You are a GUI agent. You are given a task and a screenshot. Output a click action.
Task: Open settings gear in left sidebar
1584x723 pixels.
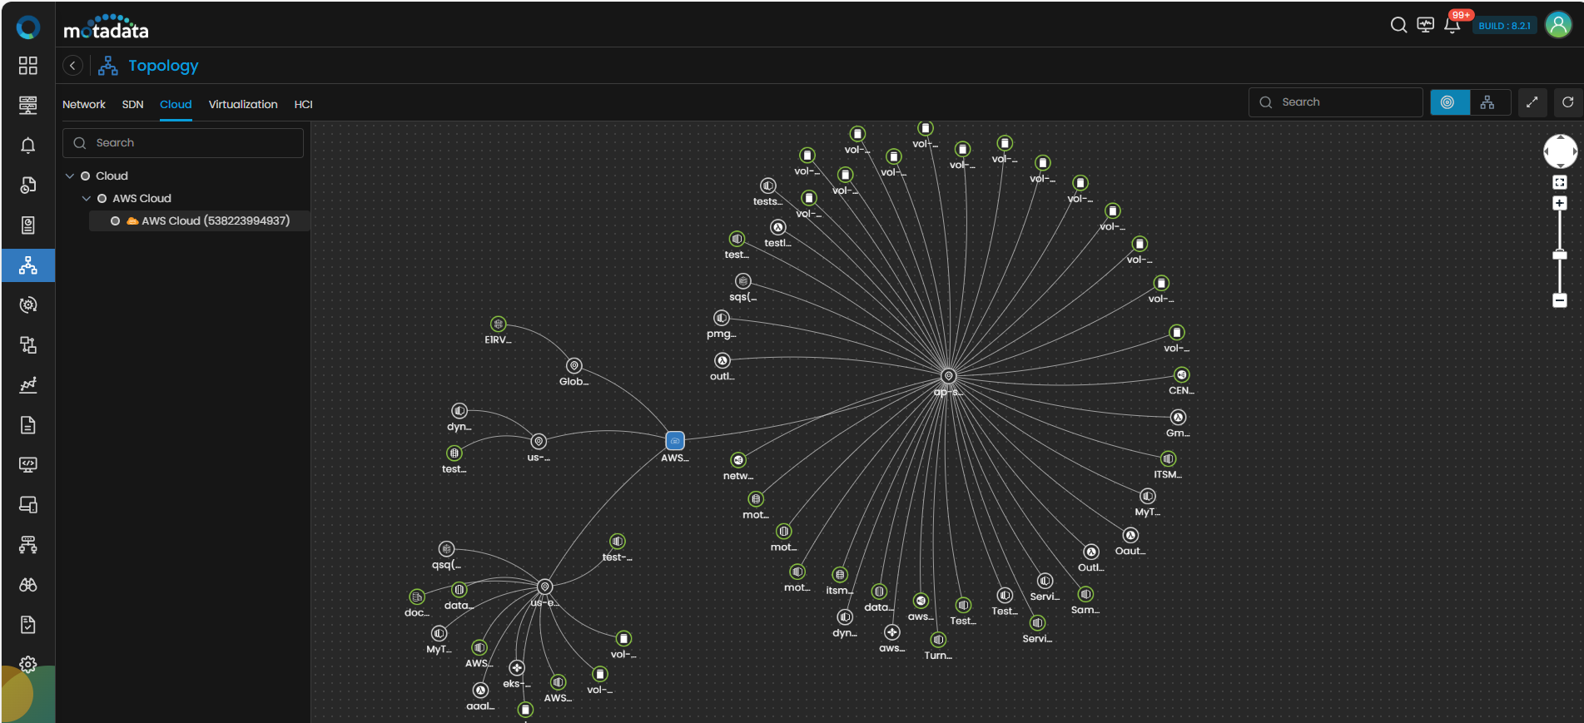(27, 664)
